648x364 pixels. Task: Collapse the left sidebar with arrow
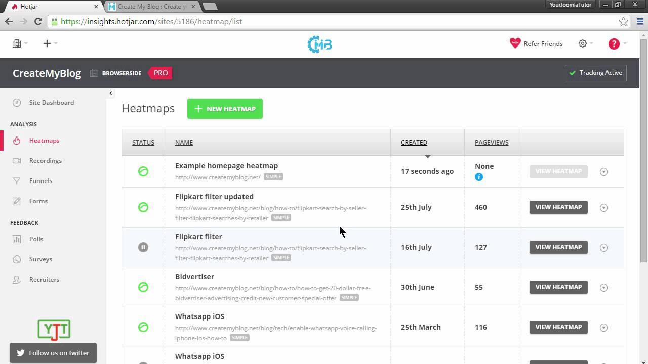pyautogui.click(x=111, y=93)
